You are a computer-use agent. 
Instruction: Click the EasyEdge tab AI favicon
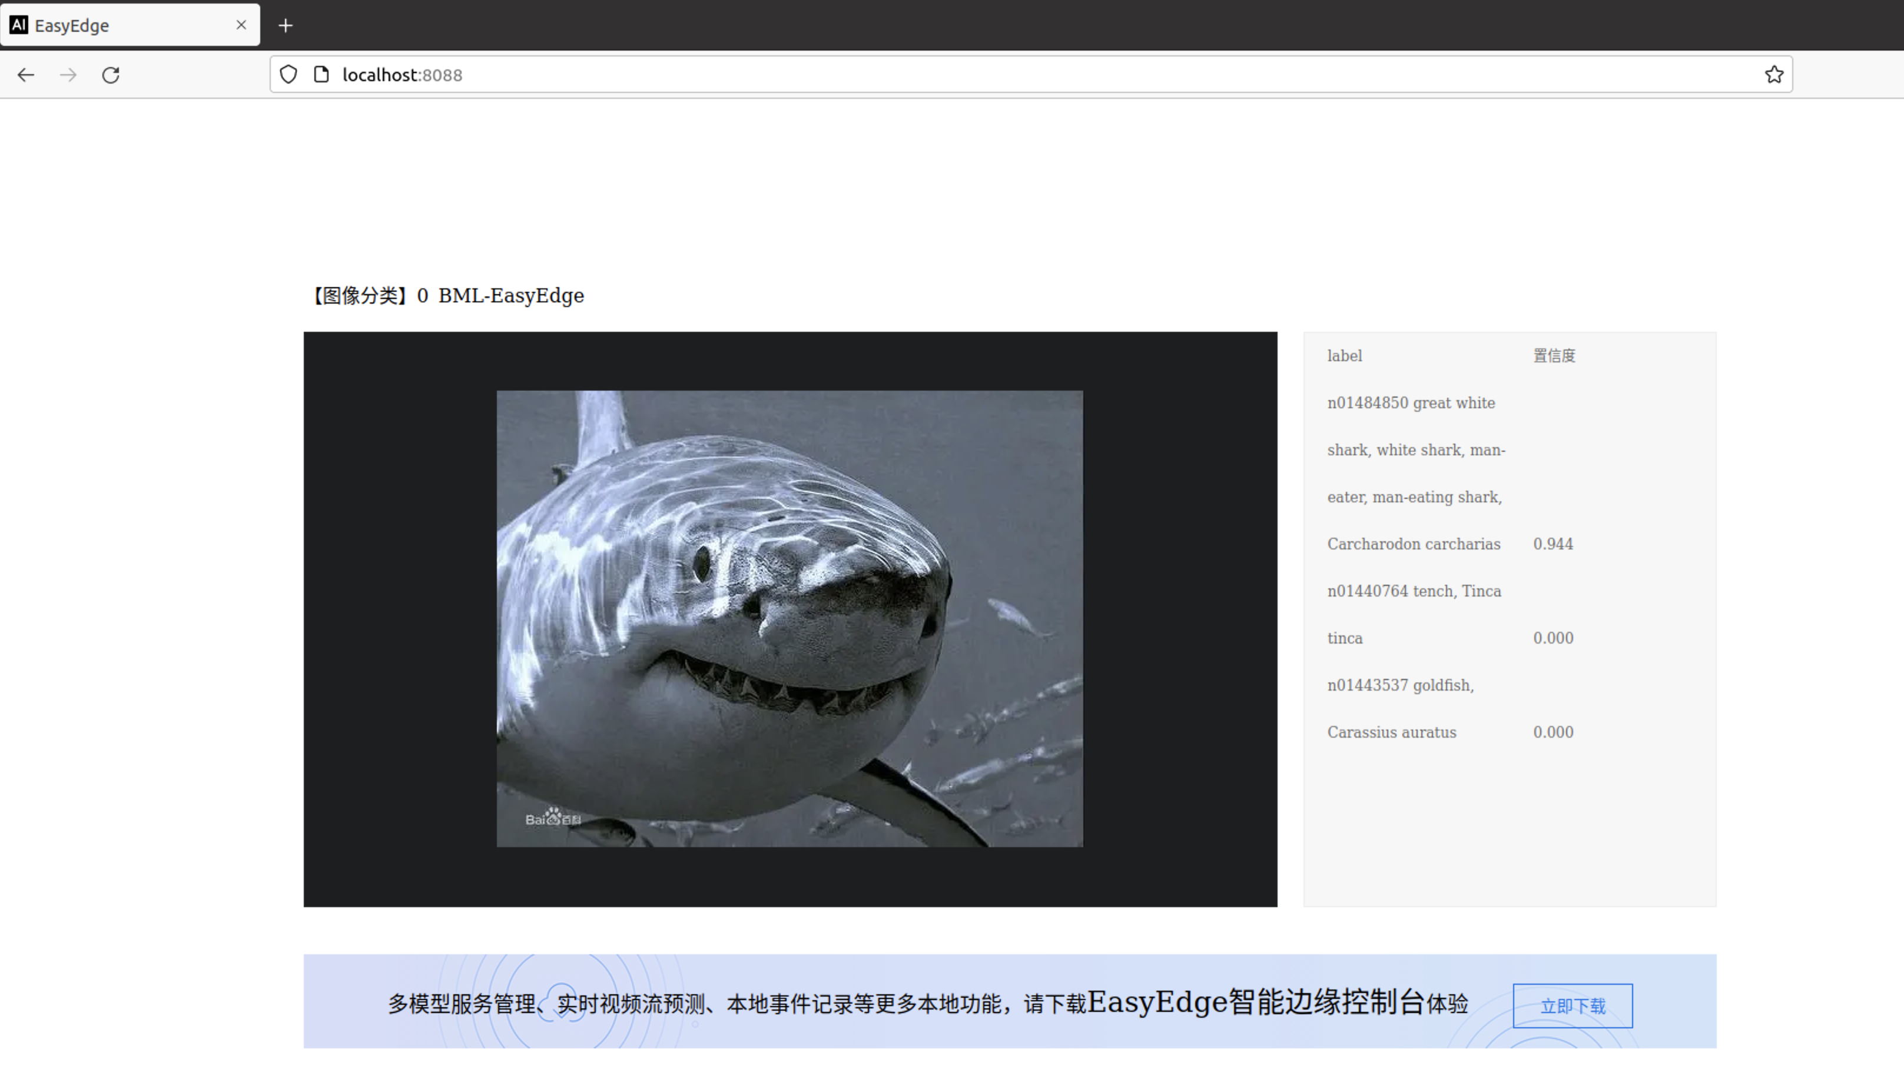[19, 25]
